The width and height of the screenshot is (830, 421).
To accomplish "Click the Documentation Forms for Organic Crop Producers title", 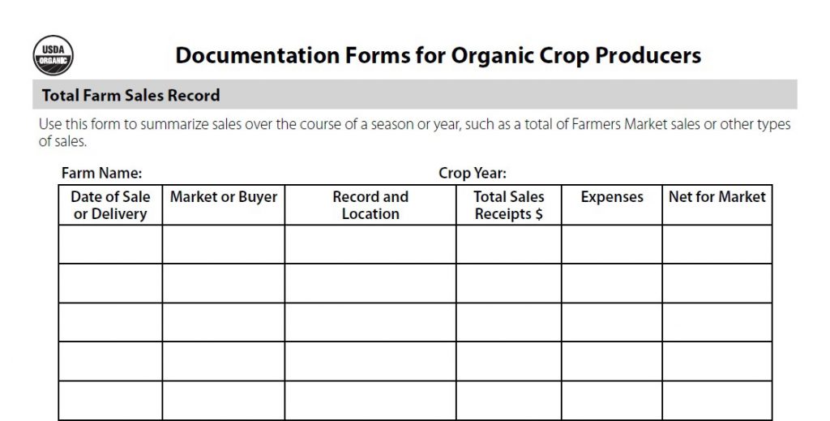I will (x=438, y=56).
